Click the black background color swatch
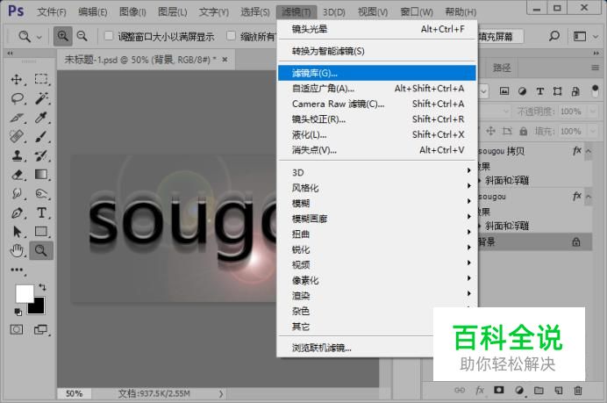 coord(38,306)
